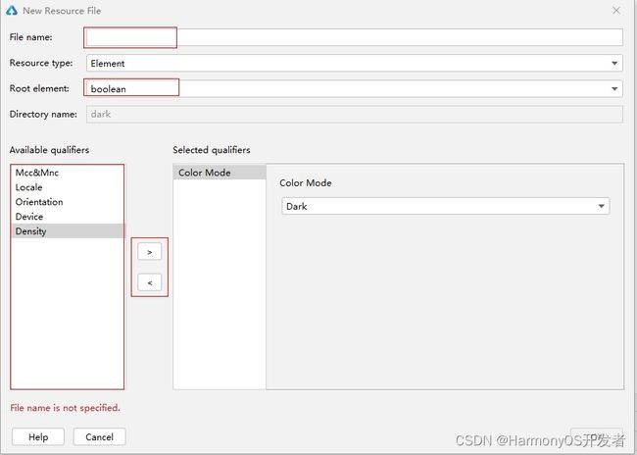Click the Resource type dropdown arrow
This screenshot has height=455, width=637.
(614, 64)
